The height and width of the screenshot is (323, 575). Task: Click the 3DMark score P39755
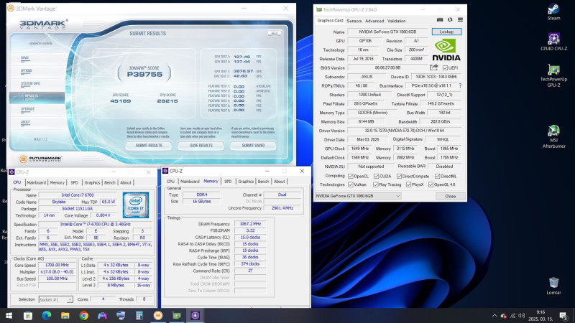[144, 74]
